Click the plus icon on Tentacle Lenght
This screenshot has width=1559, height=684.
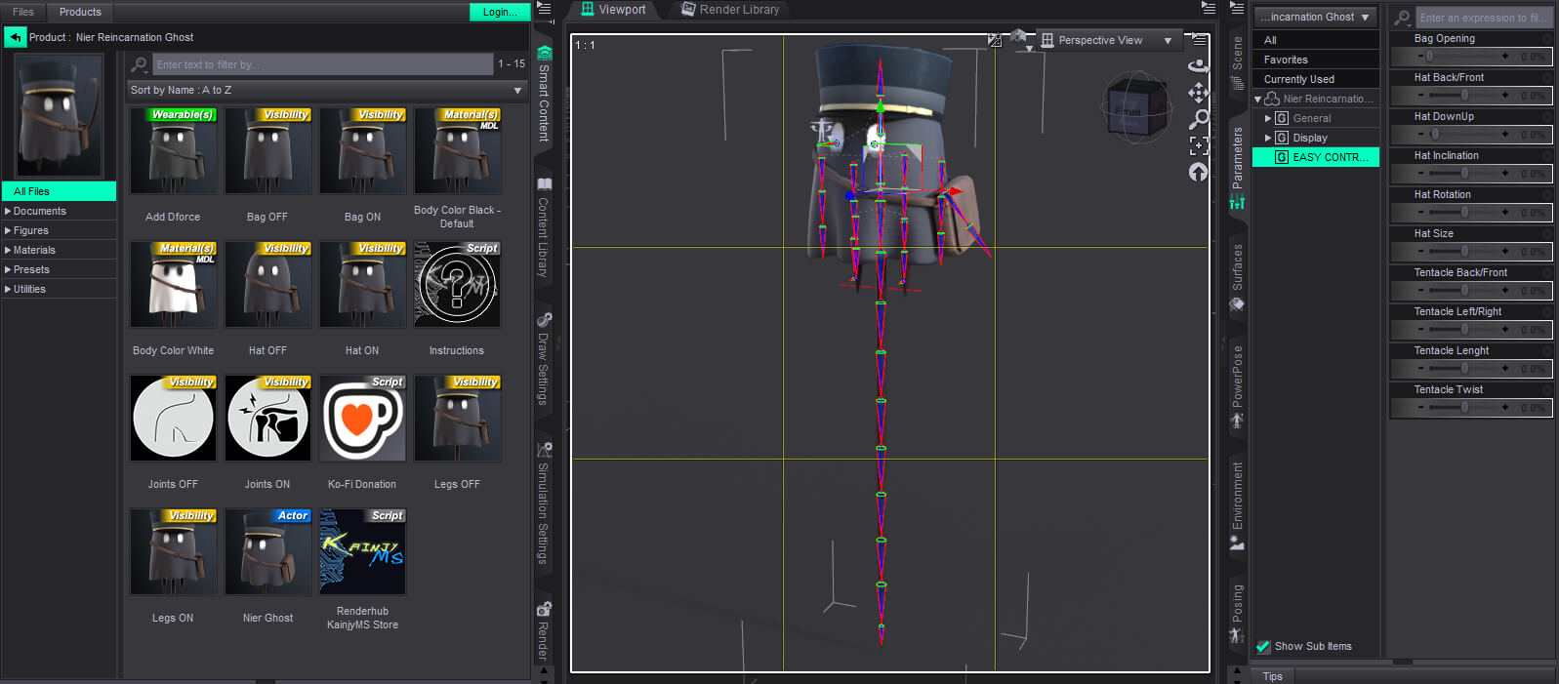coord(1505,368)
